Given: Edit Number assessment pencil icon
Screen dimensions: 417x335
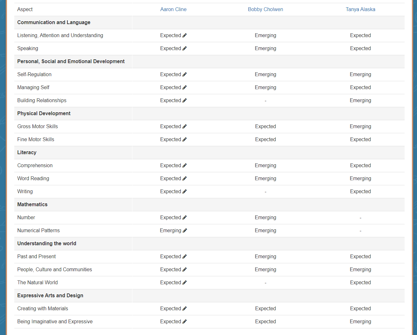Looking at the screenshot, I should [x=185, y=218].
